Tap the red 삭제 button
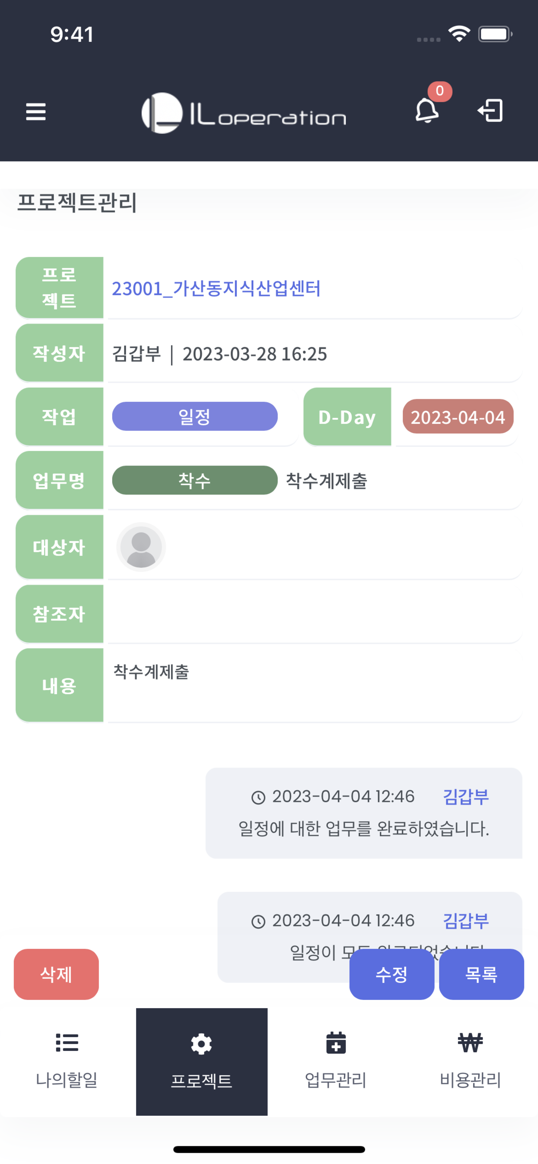 56,975
